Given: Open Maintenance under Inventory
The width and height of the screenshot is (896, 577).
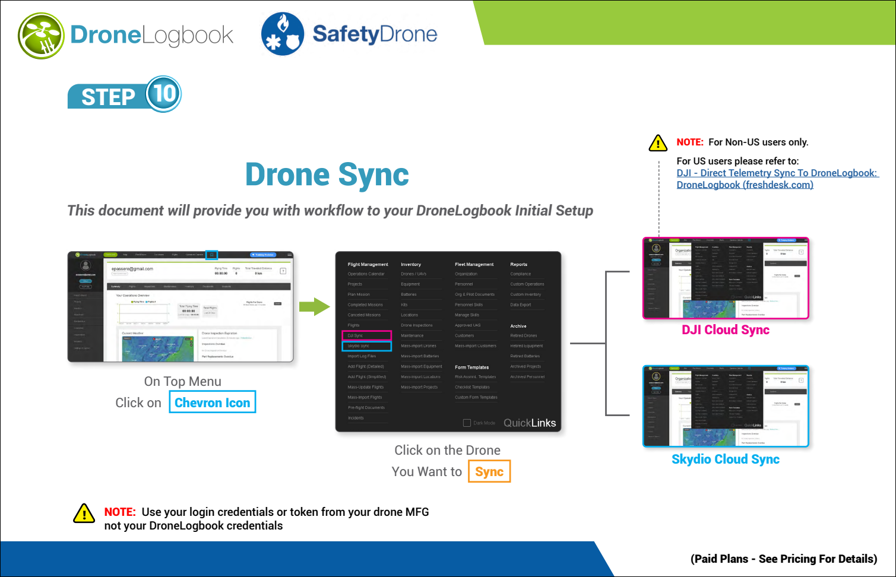Looking at the screenshot, I should [412, 335].
